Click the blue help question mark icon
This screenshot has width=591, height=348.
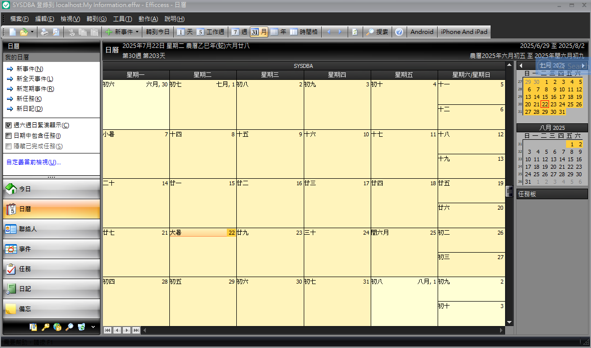399,32
